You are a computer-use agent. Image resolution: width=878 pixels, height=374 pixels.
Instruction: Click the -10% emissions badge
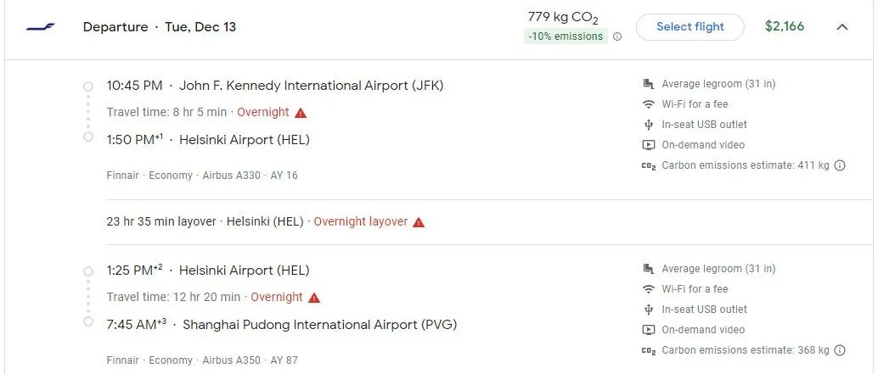tap(566, 36)
